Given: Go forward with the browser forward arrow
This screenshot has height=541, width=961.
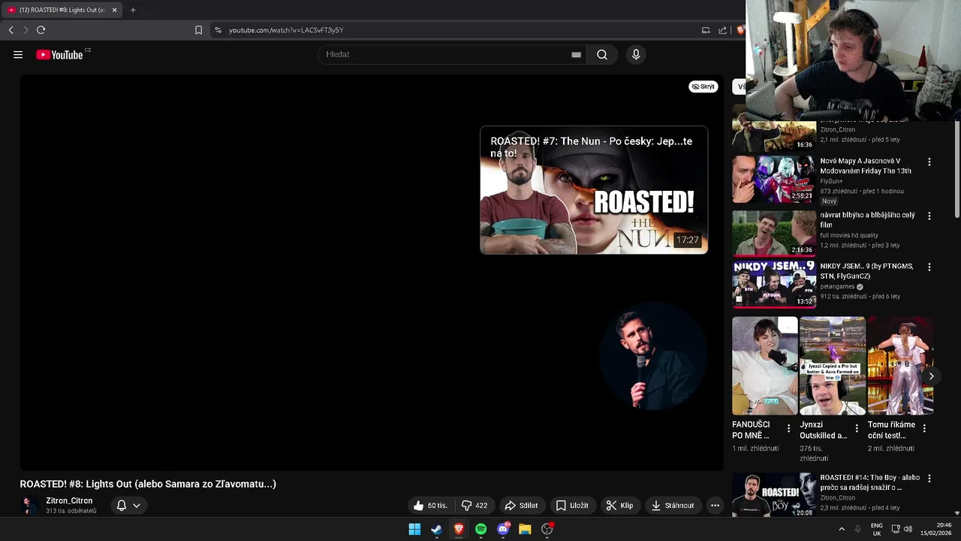Looking at the screenshot, I should [x=26, y=30].
